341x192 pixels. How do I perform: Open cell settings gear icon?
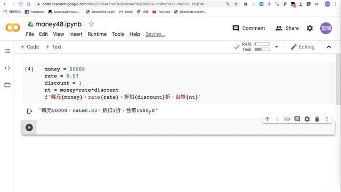[x=307, y=119]
